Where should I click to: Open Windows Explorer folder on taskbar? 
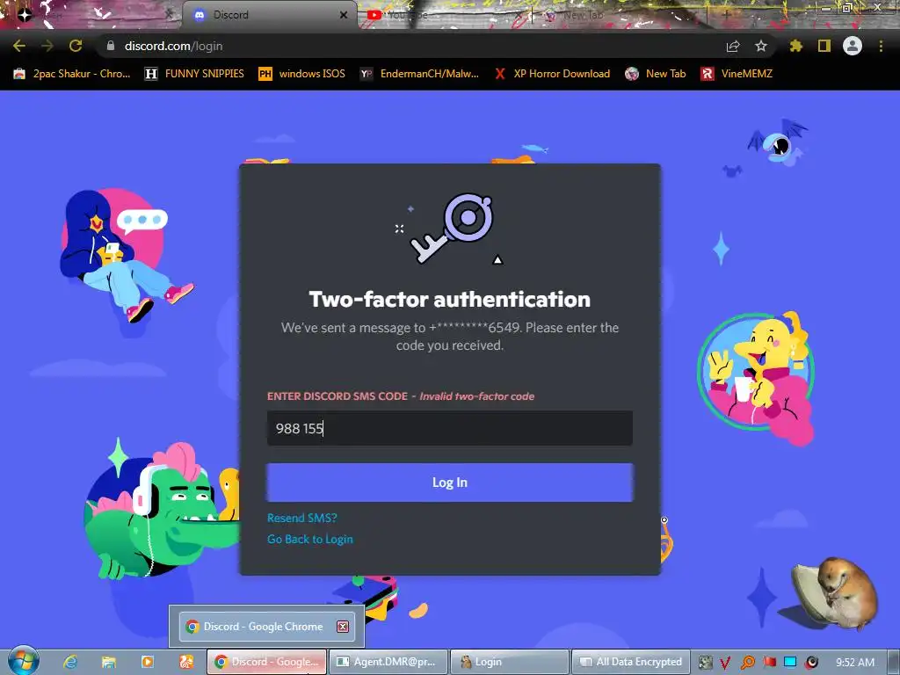(x=108, y=662)
